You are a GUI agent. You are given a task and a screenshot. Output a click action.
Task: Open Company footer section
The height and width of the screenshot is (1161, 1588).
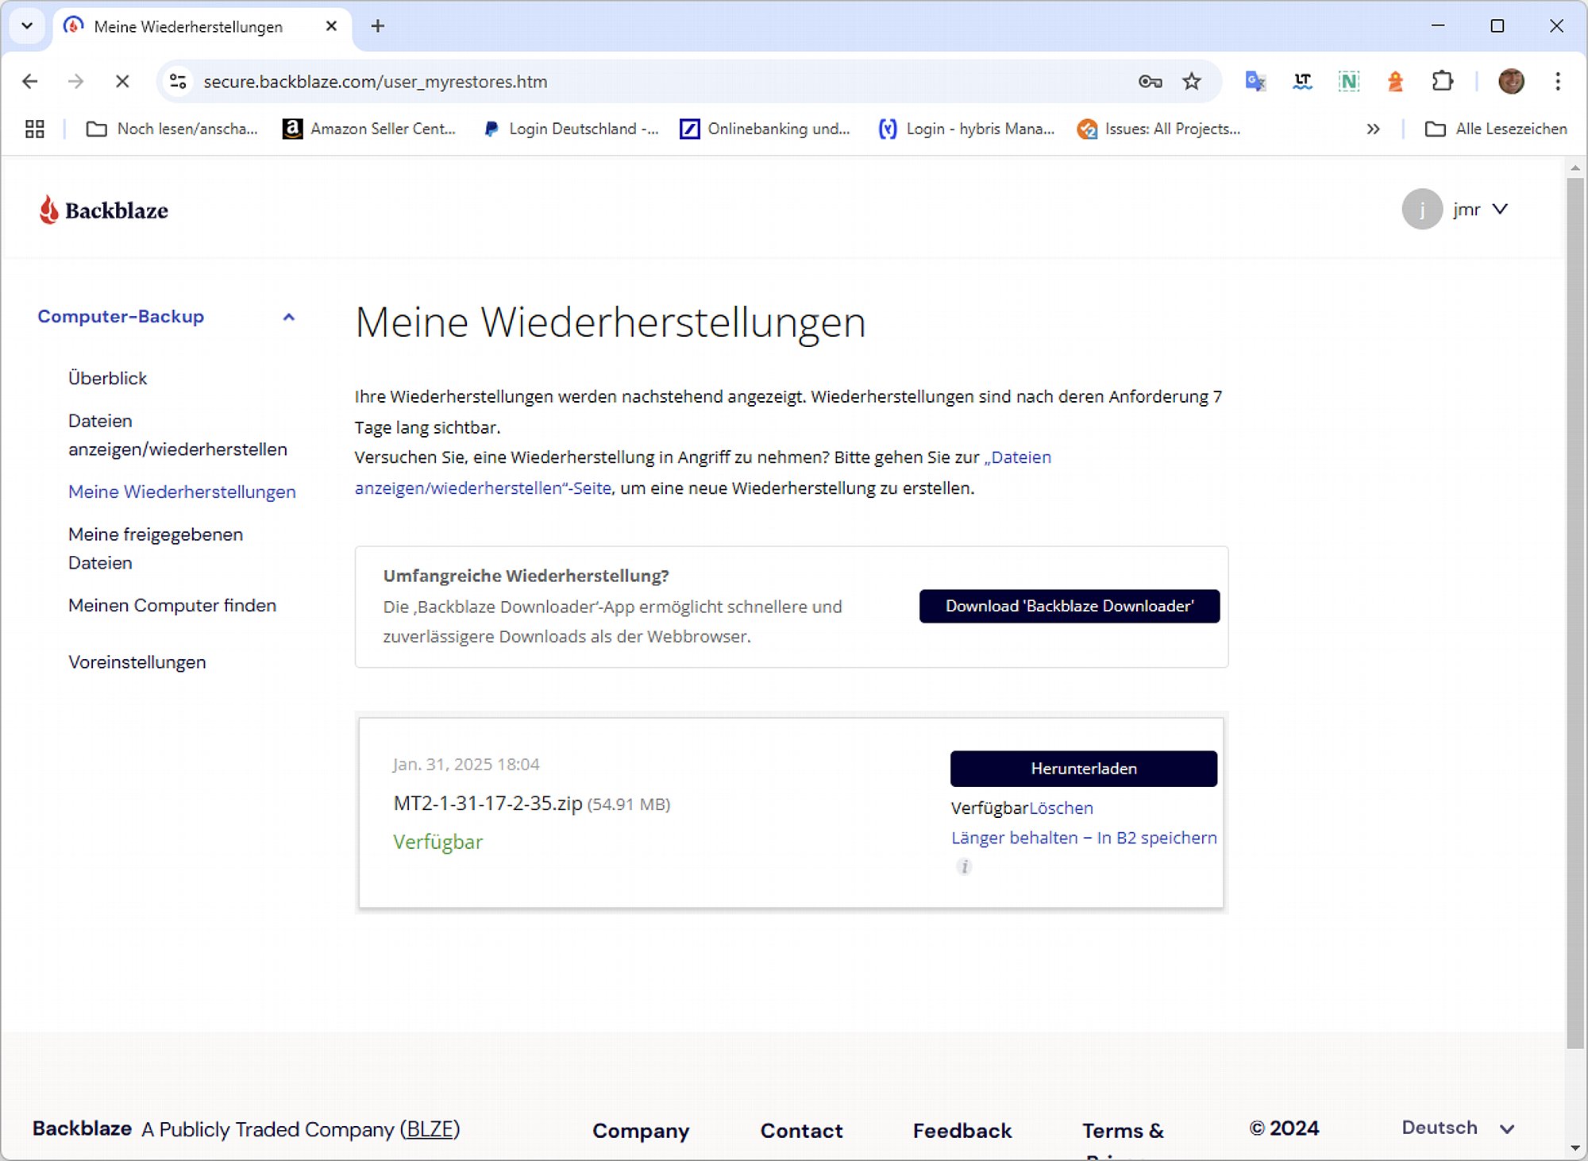tap(641, 1130)
